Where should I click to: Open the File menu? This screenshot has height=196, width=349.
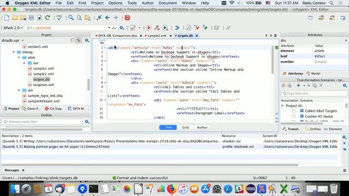[59, 3]
